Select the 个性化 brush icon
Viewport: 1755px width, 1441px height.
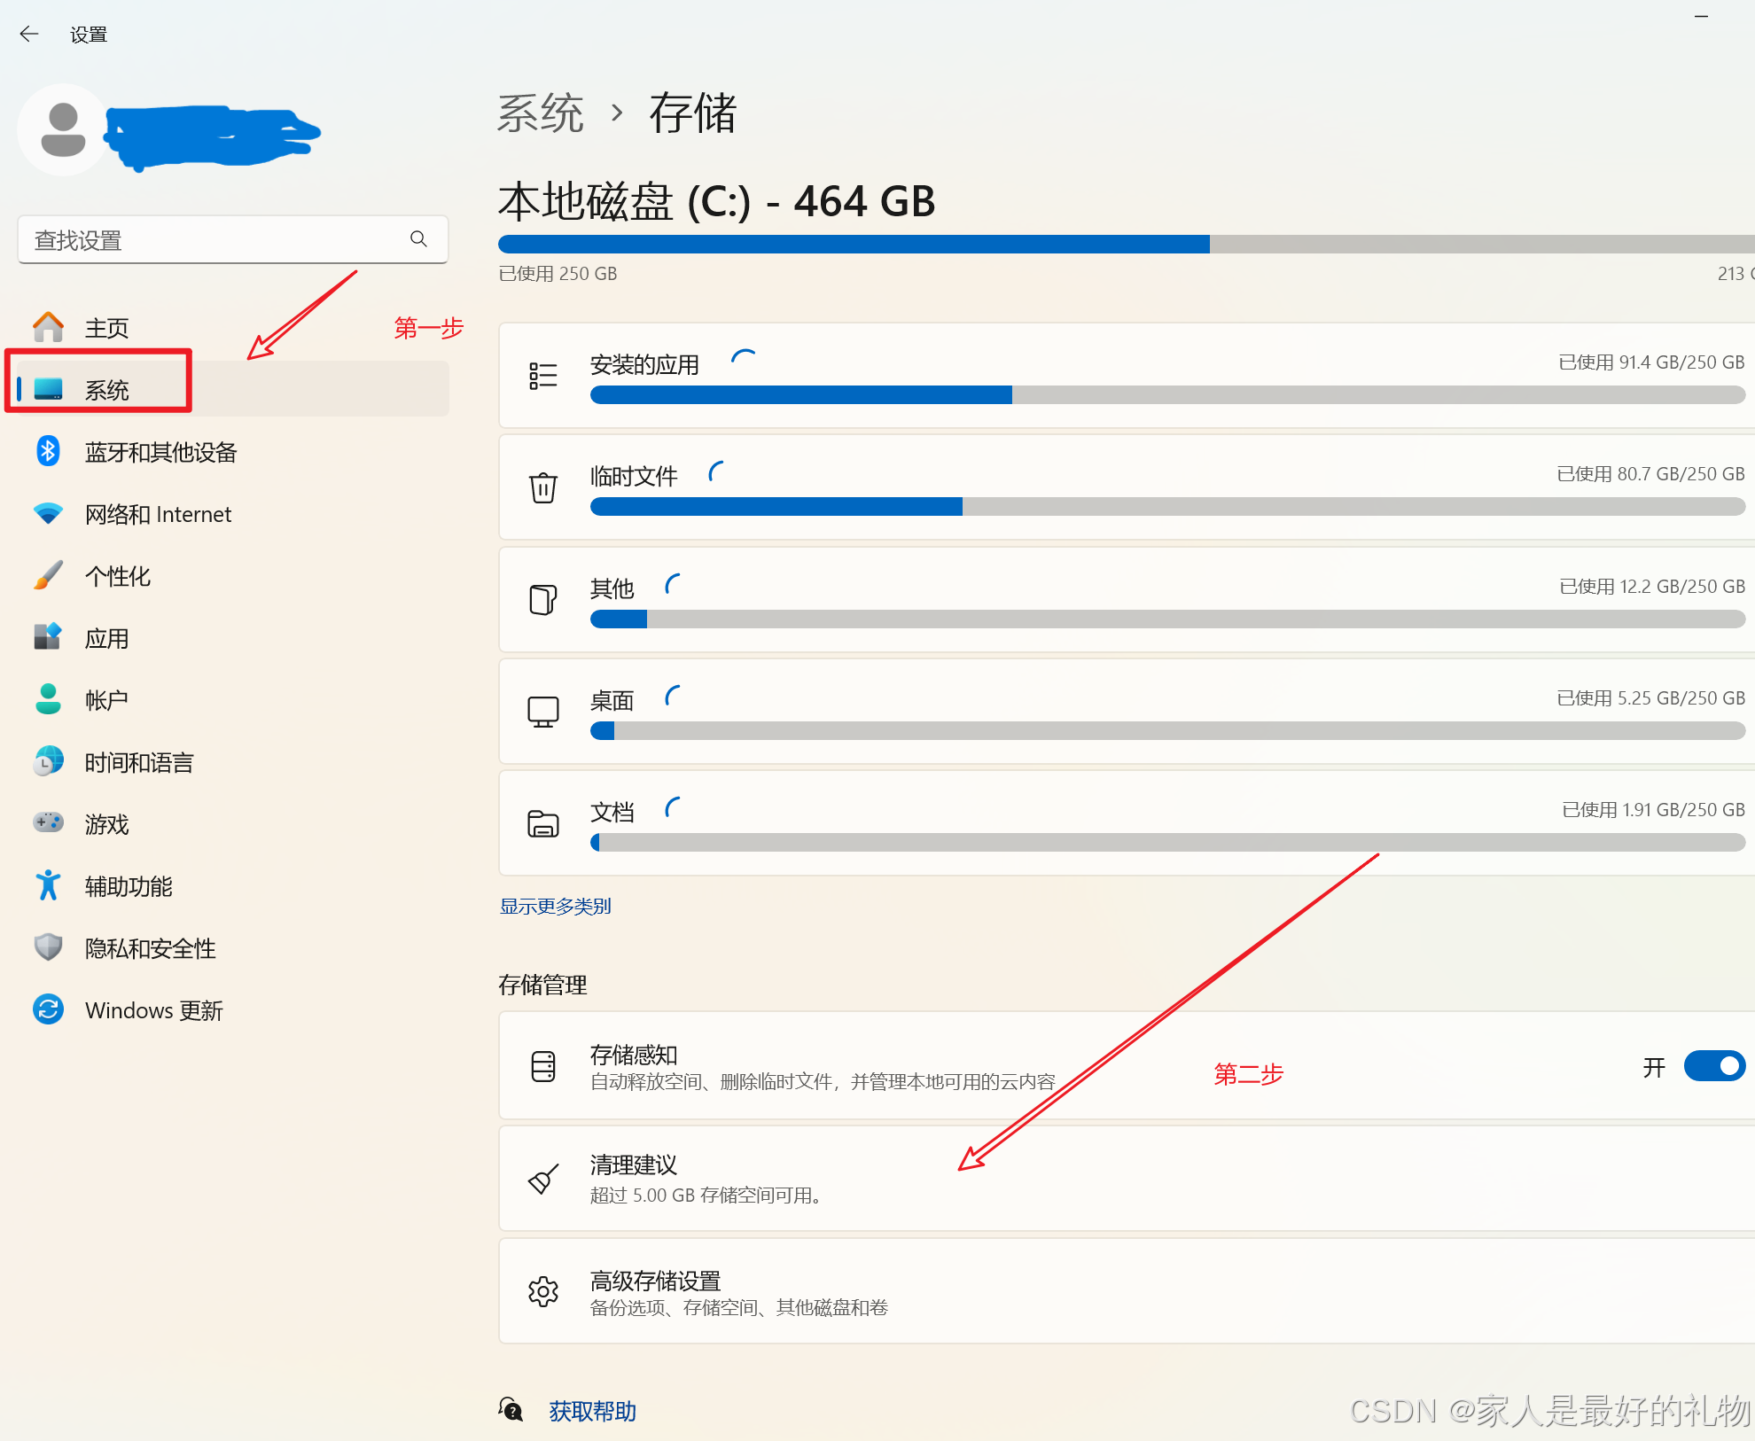48,576
